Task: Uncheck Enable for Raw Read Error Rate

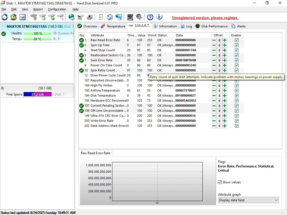Action: 237,40
